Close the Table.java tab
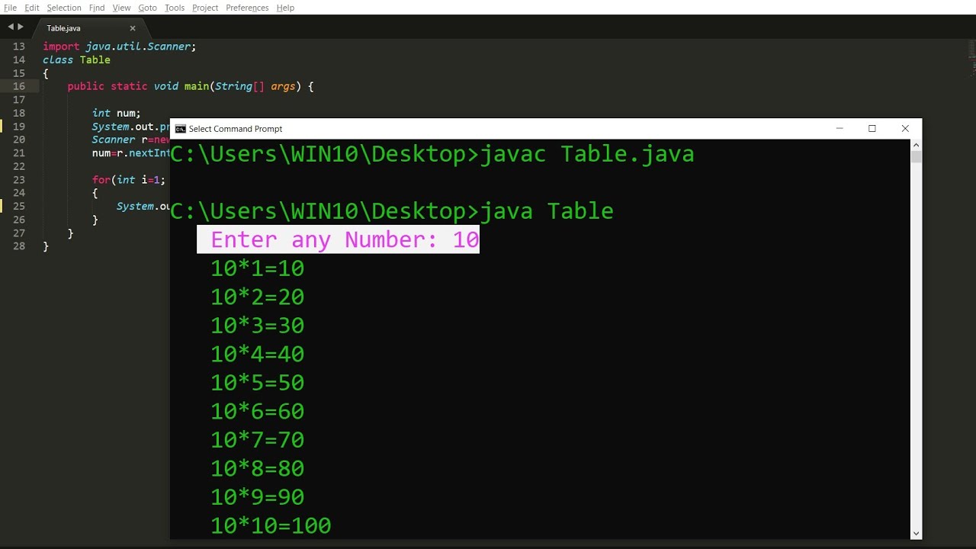976x549 pixels. point(133,28)
